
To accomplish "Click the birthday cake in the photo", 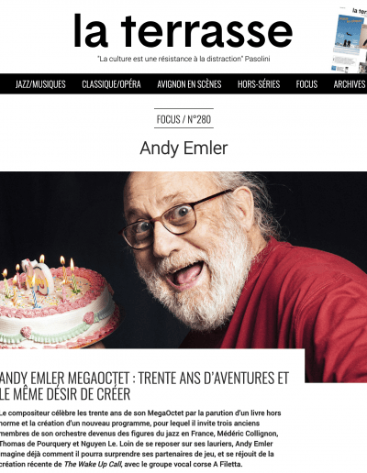I will point(57,302).
